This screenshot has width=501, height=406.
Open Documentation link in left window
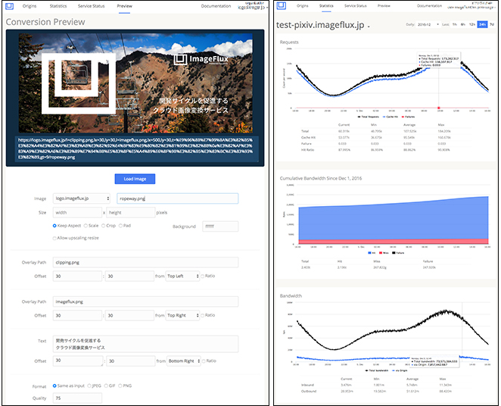216,6
